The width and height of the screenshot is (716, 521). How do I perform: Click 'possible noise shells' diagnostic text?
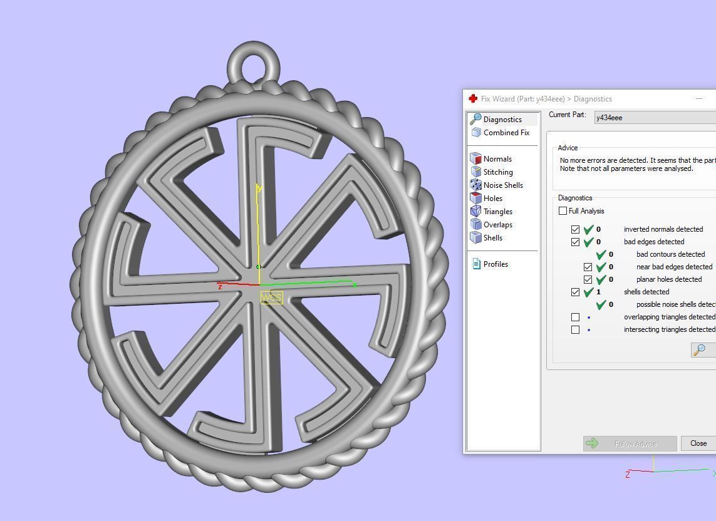tap(676, 304)
